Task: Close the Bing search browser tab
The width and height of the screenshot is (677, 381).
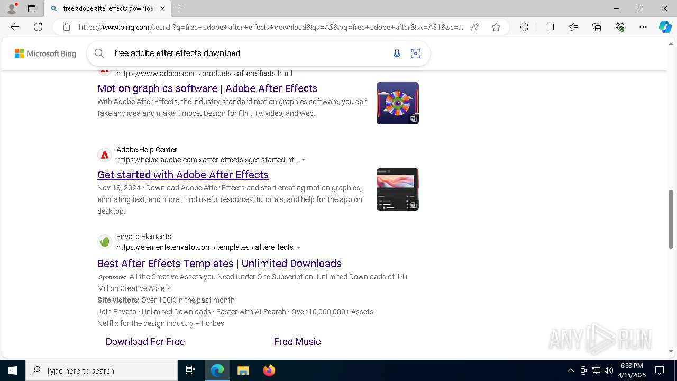Action: pos(162,8)
